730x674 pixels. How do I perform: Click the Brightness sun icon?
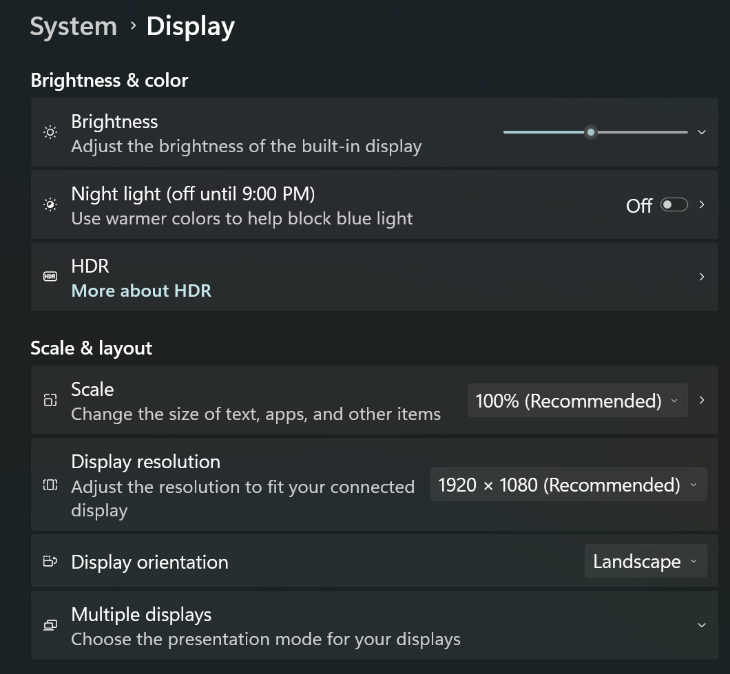pyautogui.click(x=50, y=131)
